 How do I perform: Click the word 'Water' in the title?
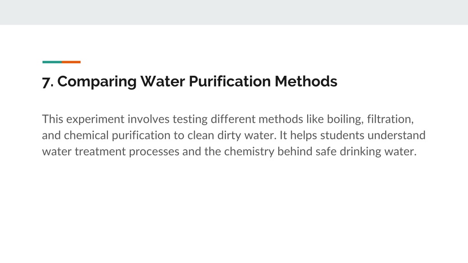(163, 81)
